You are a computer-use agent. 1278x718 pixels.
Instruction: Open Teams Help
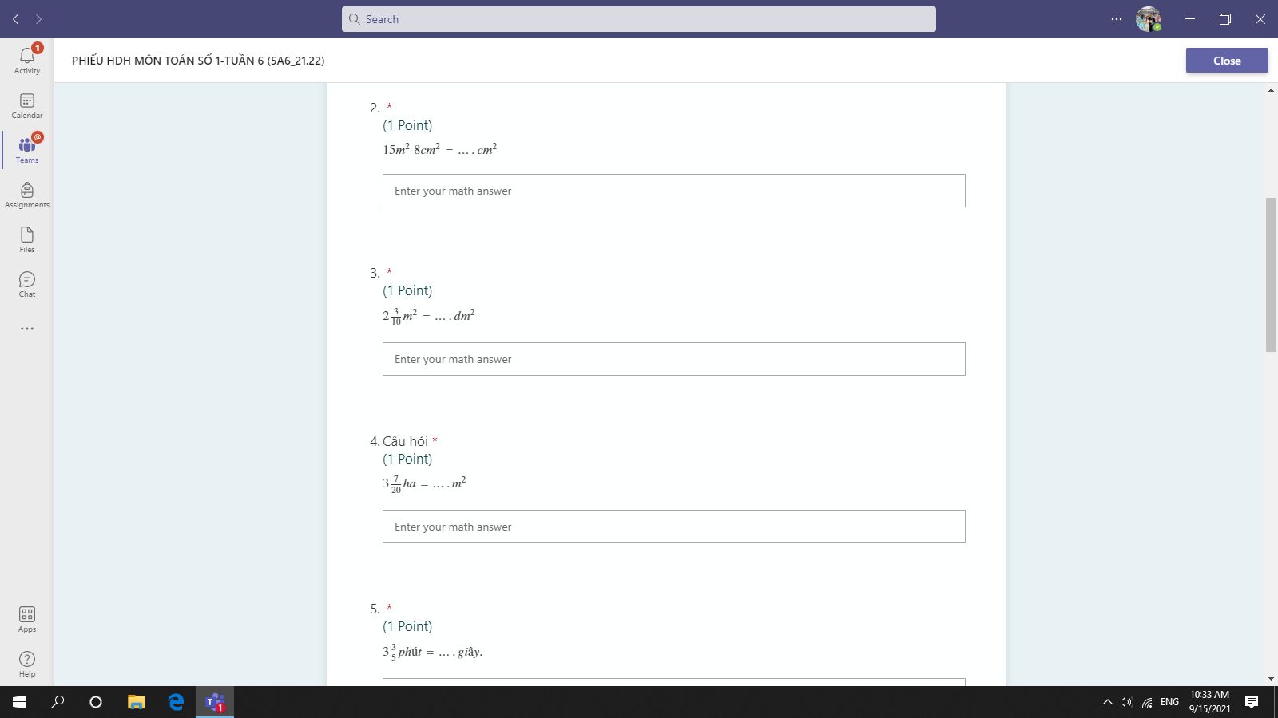coord(27,664)
